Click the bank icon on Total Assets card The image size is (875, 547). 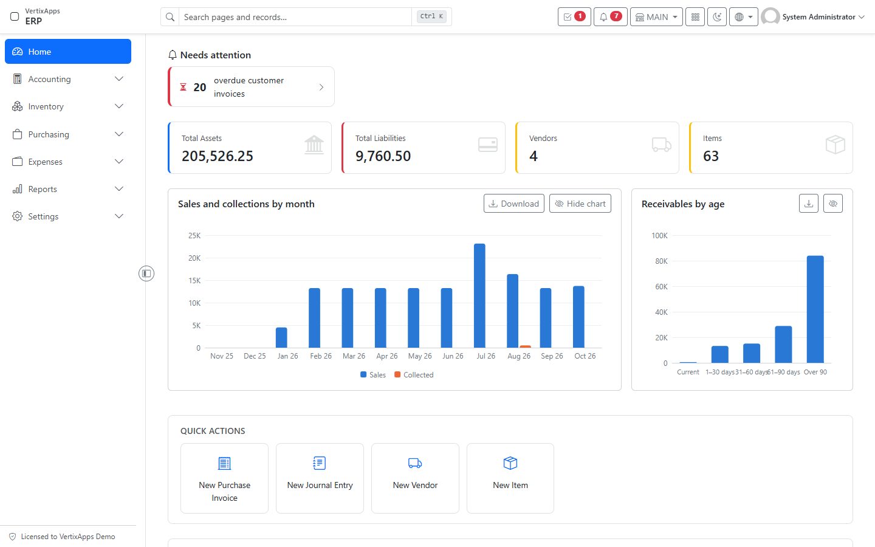[x=314, y=145]
